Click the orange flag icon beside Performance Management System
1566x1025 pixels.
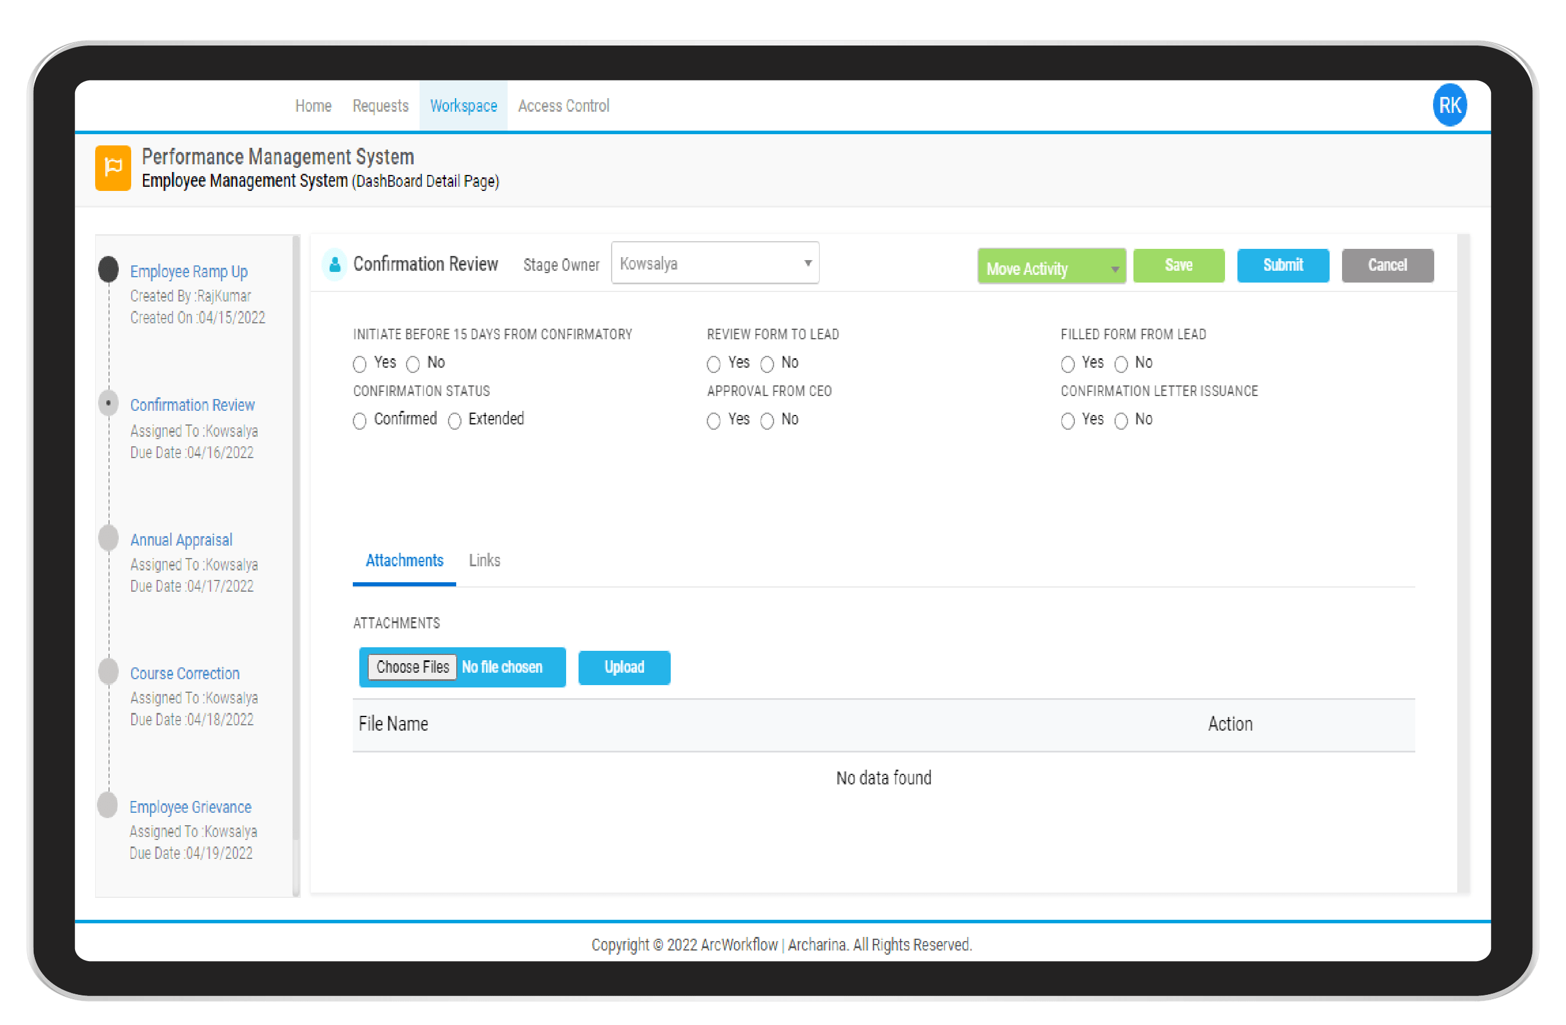[x=113, y=168]
